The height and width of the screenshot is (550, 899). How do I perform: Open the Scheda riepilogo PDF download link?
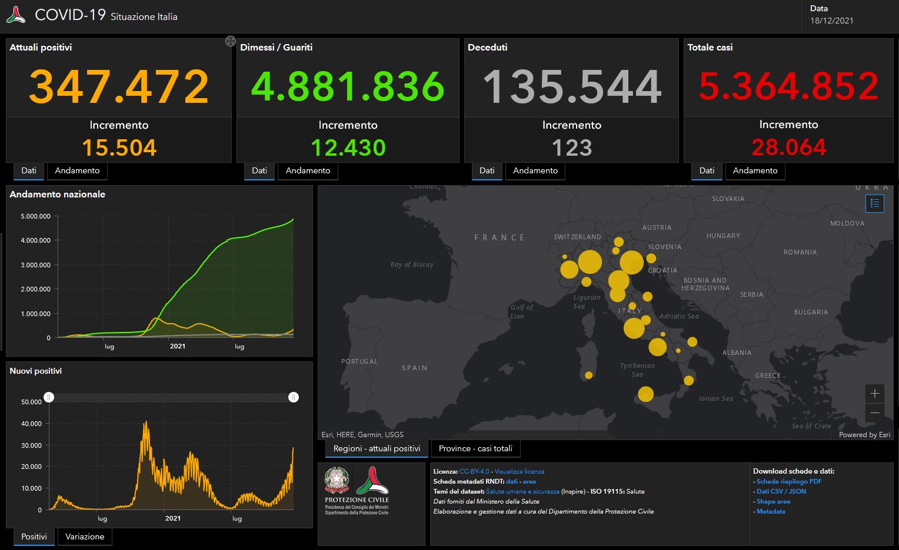[x=789, y=481]
